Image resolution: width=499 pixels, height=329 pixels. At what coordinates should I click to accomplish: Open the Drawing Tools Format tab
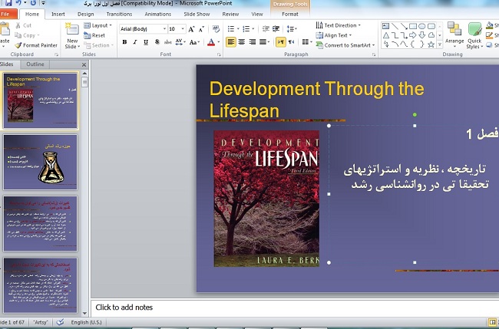[x=290, y=15]
